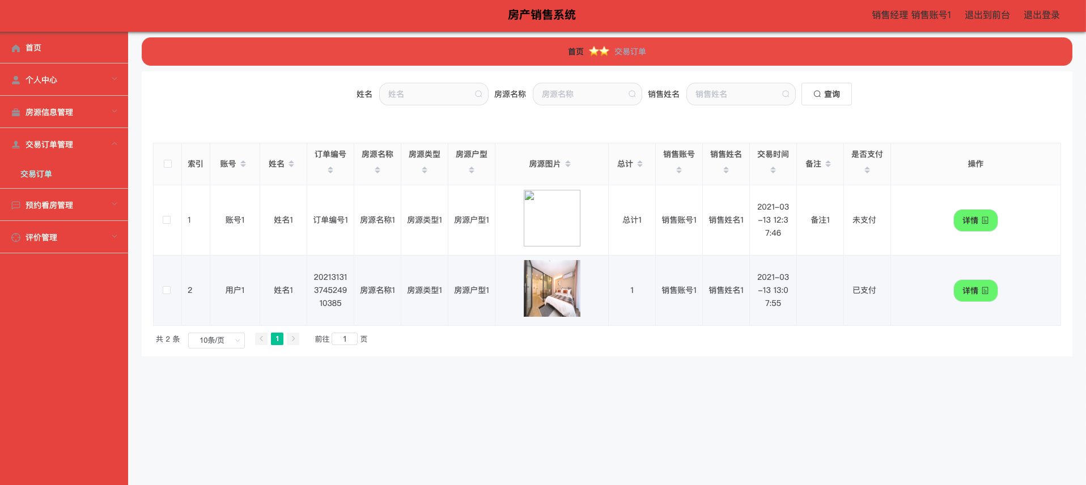1086x485 pixels.
Task: Click search icon in 销售姓名 field
Action: [x=786, y=94]
